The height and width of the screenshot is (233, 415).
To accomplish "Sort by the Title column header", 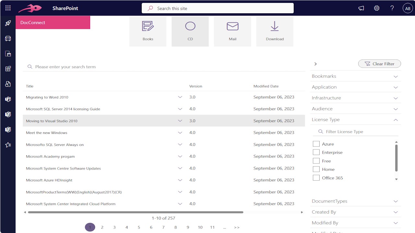I will tap(30, 86).
